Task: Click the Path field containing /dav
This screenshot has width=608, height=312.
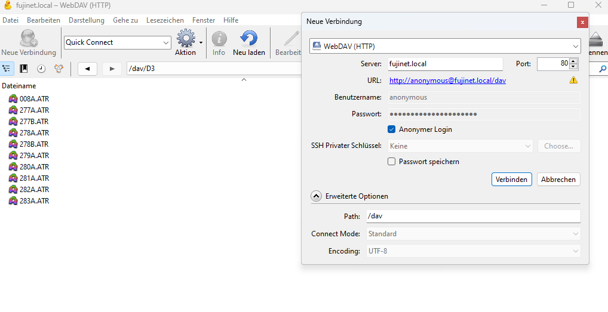Action: [x=474, y=216]
